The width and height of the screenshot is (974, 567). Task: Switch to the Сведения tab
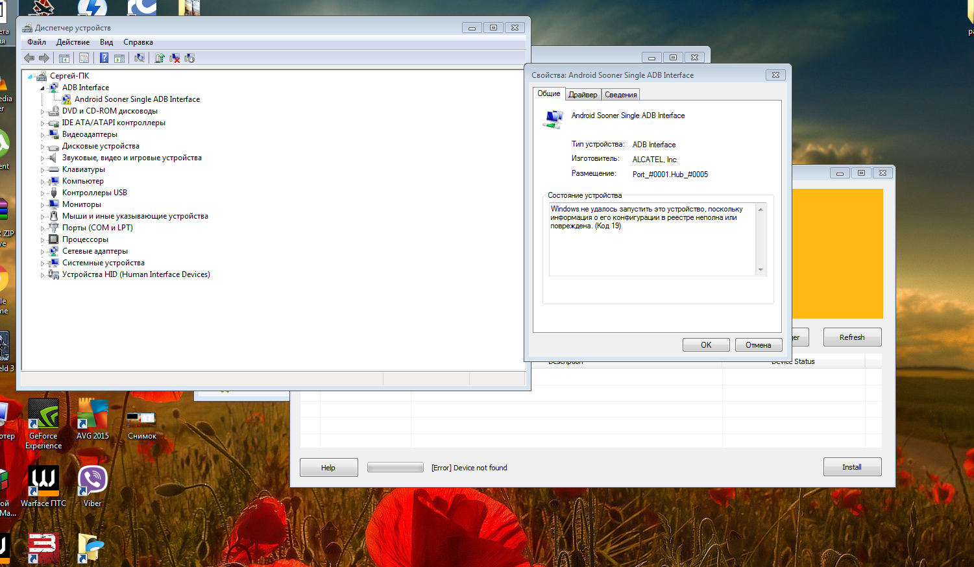point(620,95)
